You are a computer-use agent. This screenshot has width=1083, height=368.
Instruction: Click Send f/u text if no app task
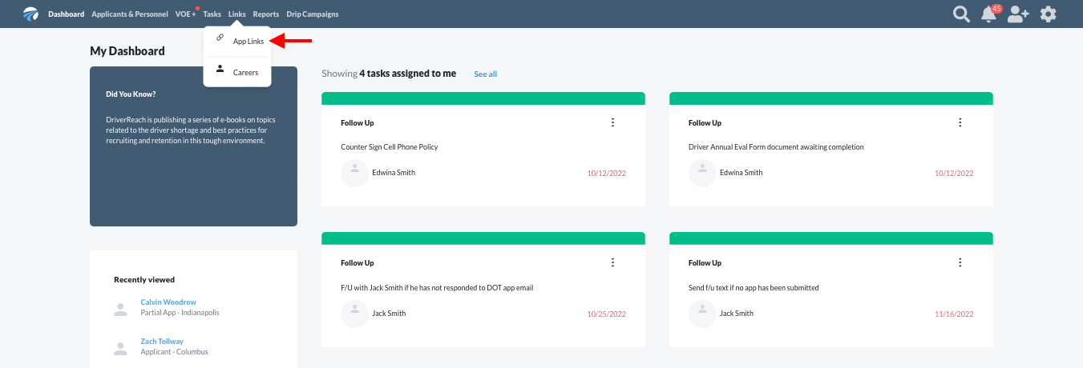(x=754, y=287)
